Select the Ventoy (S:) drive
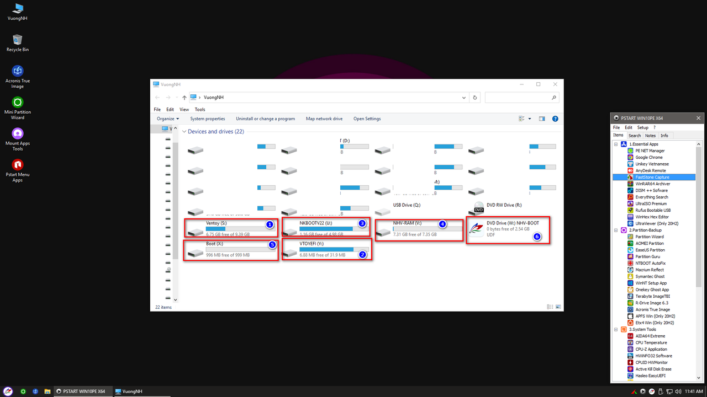The image size is (707, 397). [x=231, y=229]
